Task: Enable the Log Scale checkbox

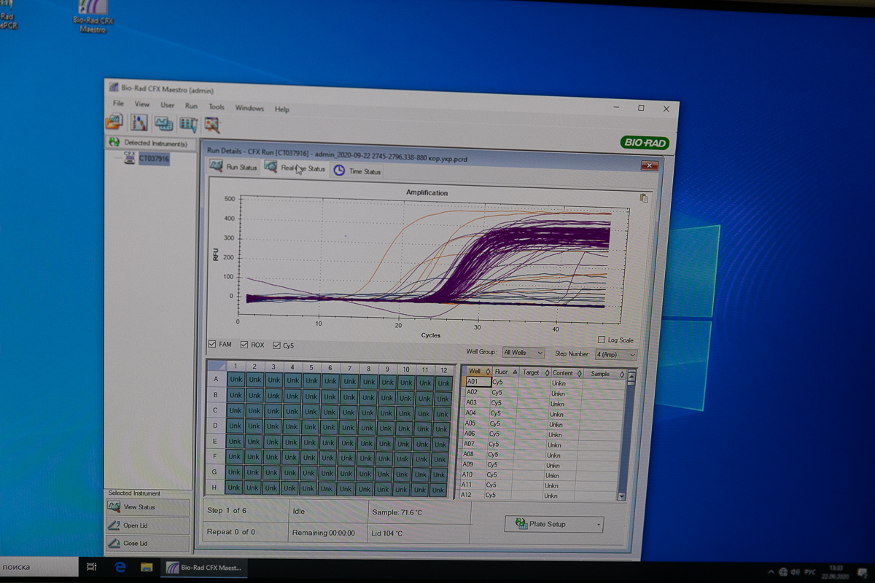Action: coord(602,340)
